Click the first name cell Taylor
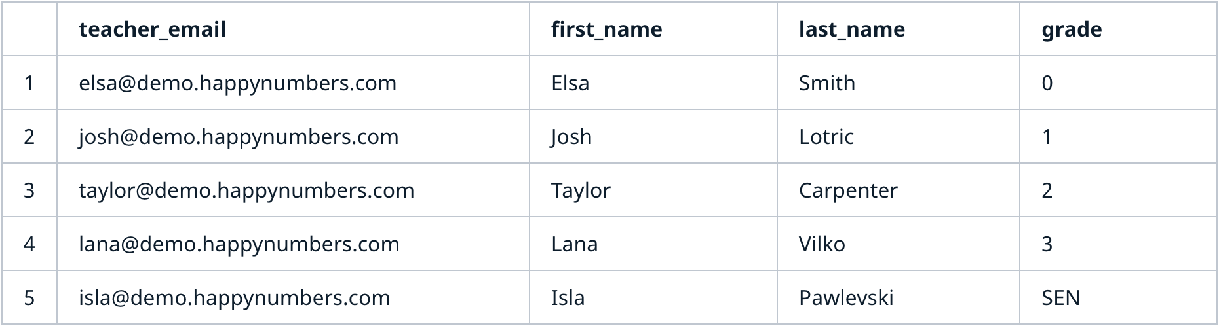Viewport: 1219px width, 326px height. point(581,190)
